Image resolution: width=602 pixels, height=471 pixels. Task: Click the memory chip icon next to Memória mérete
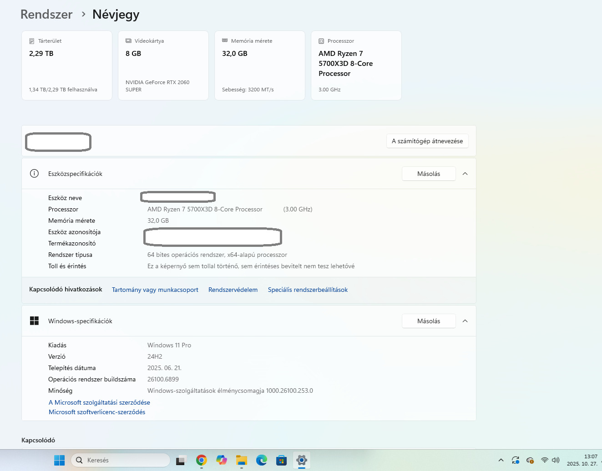coord(225,41)
